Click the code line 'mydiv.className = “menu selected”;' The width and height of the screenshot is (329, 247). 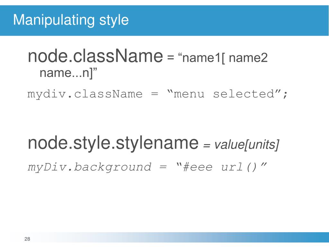(x=157, y=94)
